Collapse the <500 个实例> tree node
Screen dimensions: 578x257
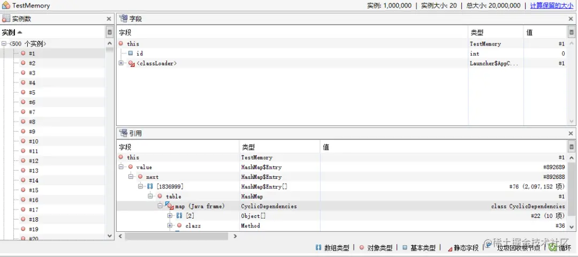click(4, 43)
